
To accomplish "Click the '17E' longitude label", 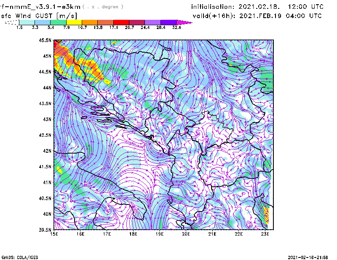I will [107, 234].
